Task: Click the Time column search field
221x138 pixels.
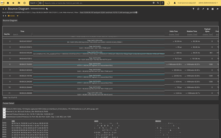Action: pyautogui.click(x=22, y=34)
